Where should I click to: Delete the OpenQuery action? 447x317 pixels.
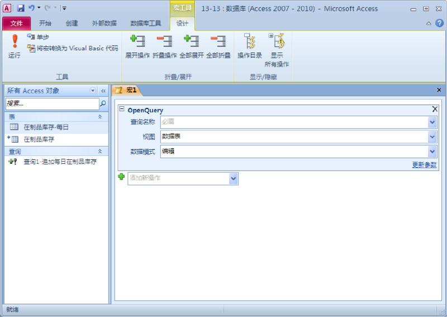click(435, 109)
